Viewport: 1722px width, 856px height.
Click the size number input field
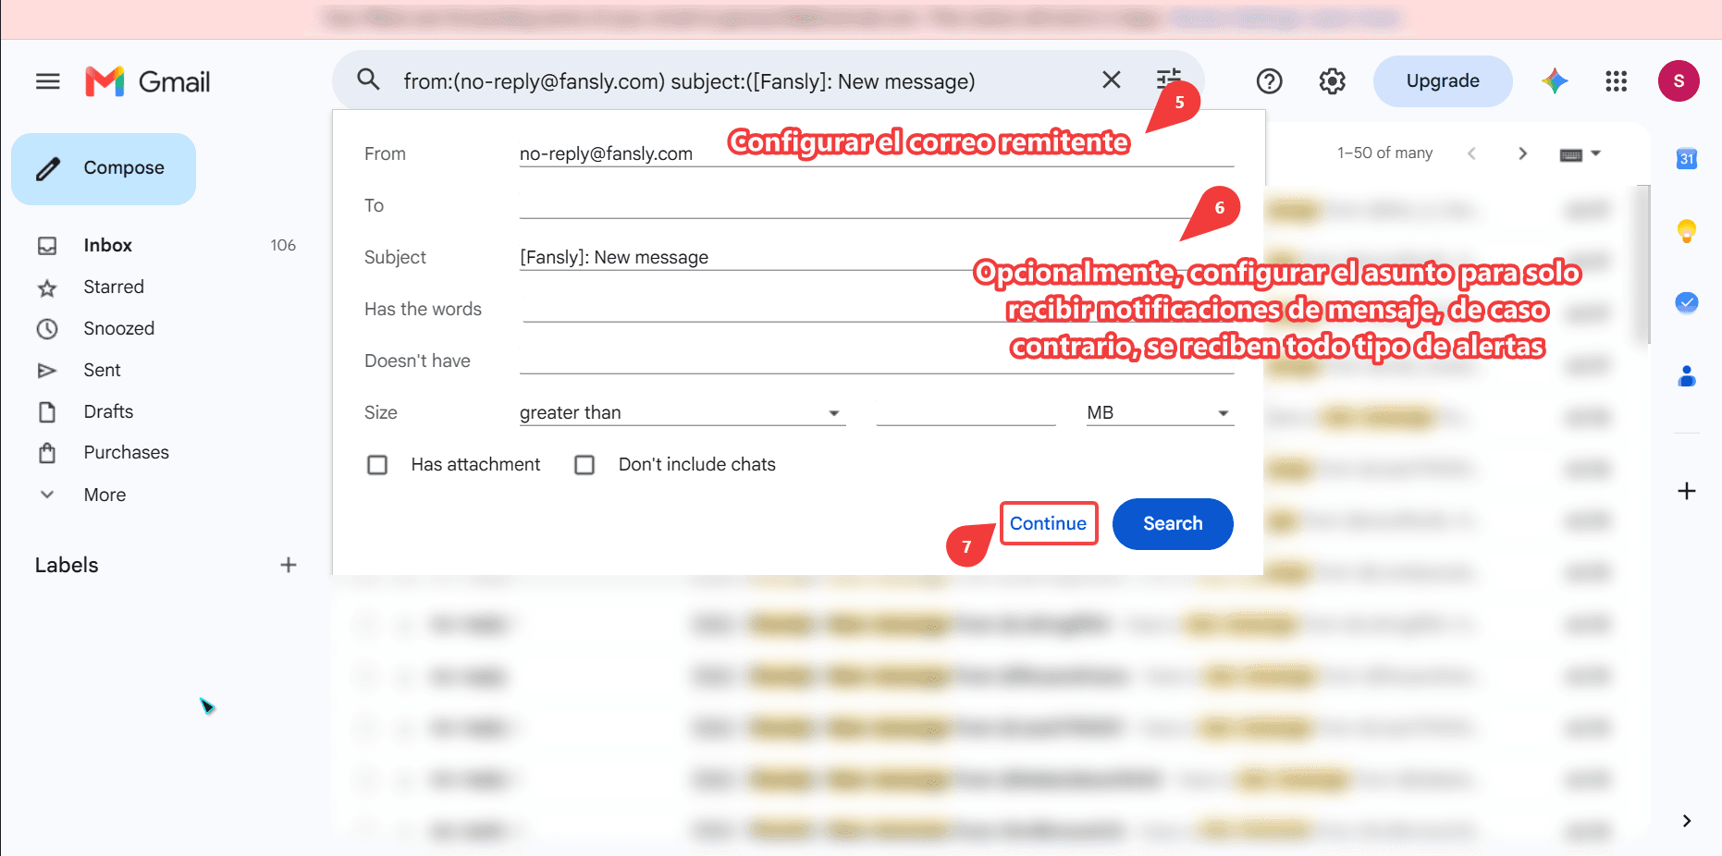[x=966, y=412]
